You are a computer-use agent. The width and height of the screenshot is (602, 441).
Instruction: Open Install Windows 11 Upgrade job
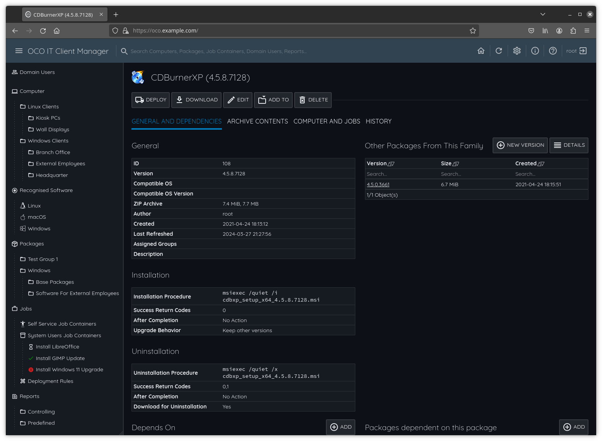[x=65, y=370]
